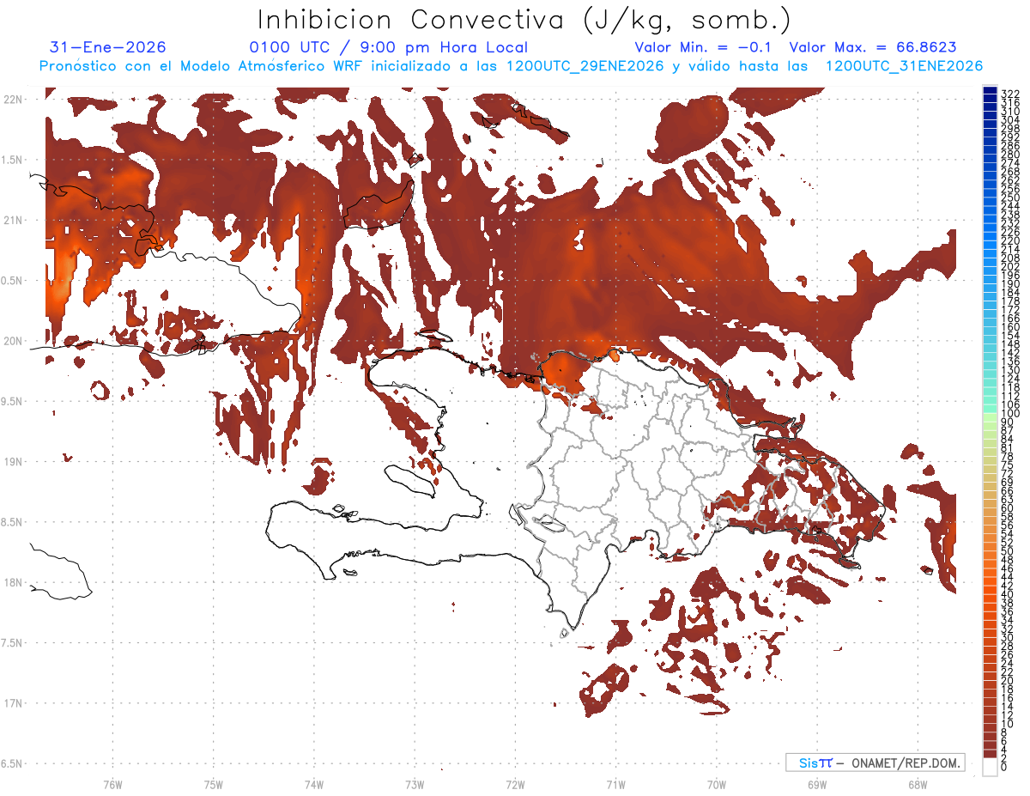Click the "50" colorbar value

[1008, 550]
